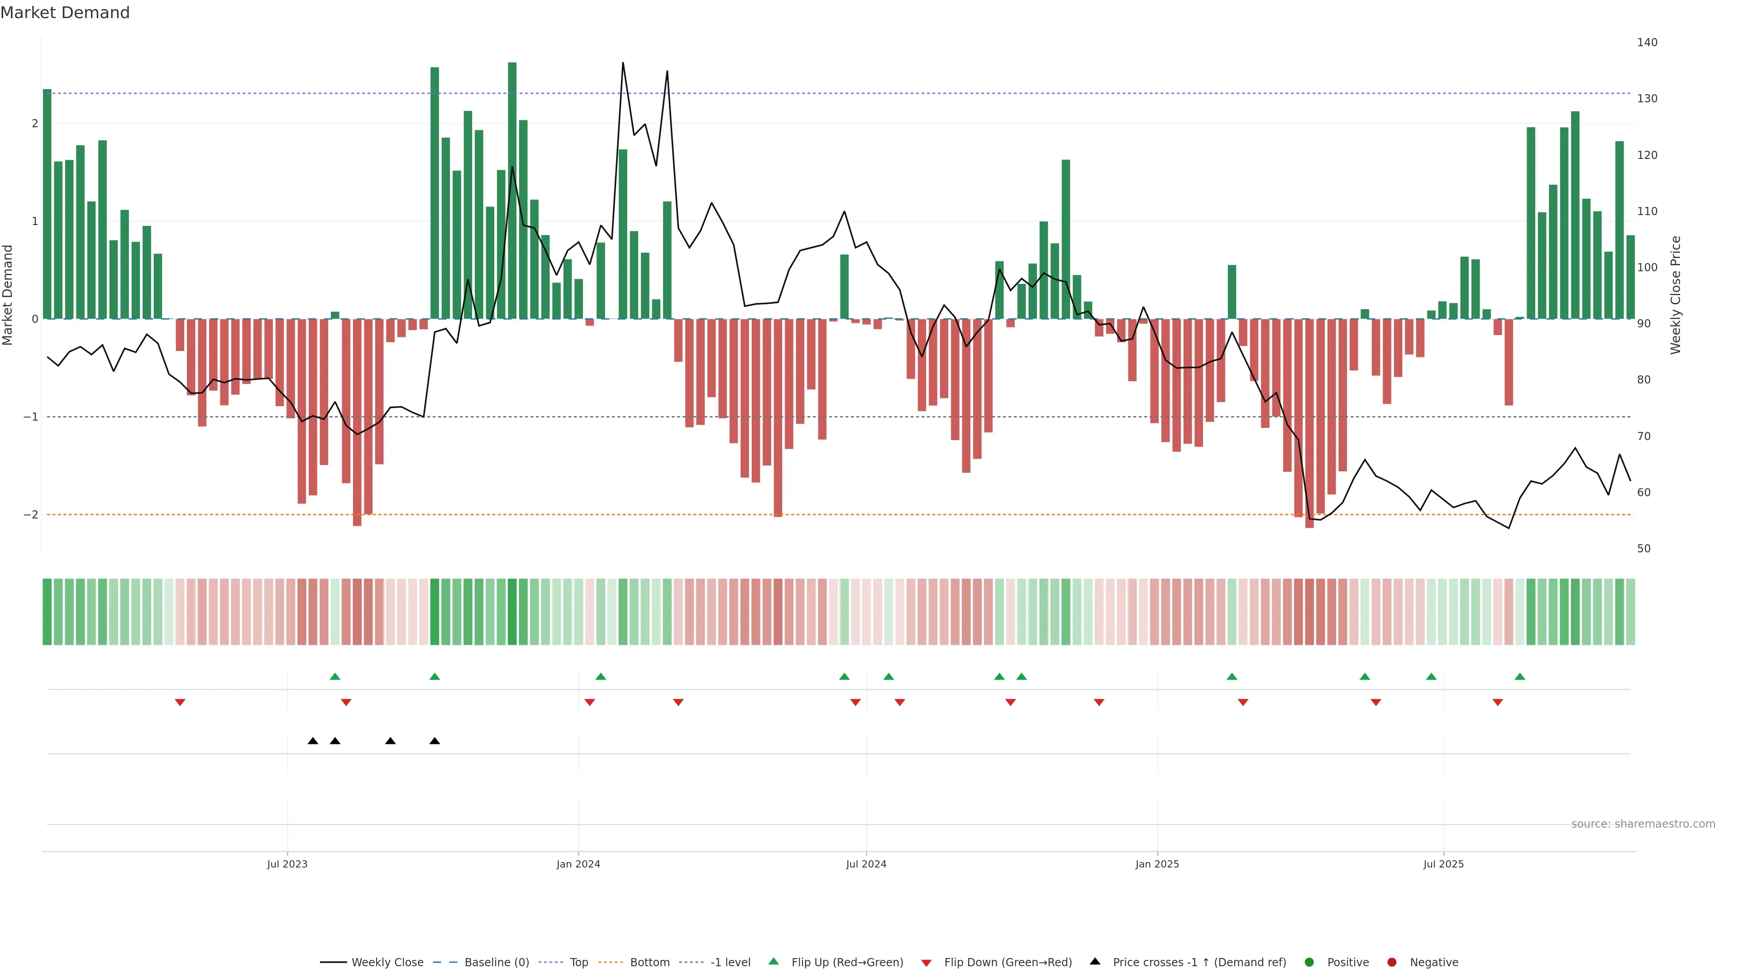Click the source: sharemaestro.com text
Image resolution: width=1738 pixels, height=978 pixels.
(1643, 824)
